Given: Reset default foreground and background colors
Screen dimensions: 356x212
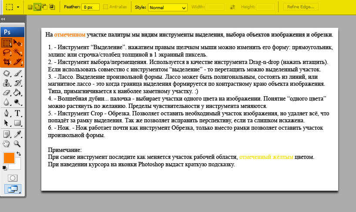Looking at the screenshot, I should [x=5, y=168].
